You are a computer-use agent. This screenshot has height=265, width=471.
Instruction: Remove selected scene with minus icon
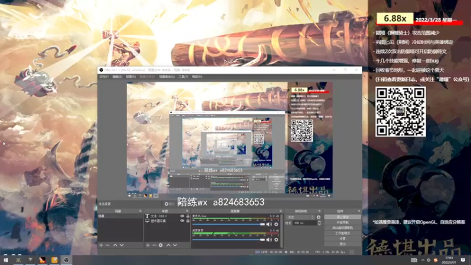107,245
